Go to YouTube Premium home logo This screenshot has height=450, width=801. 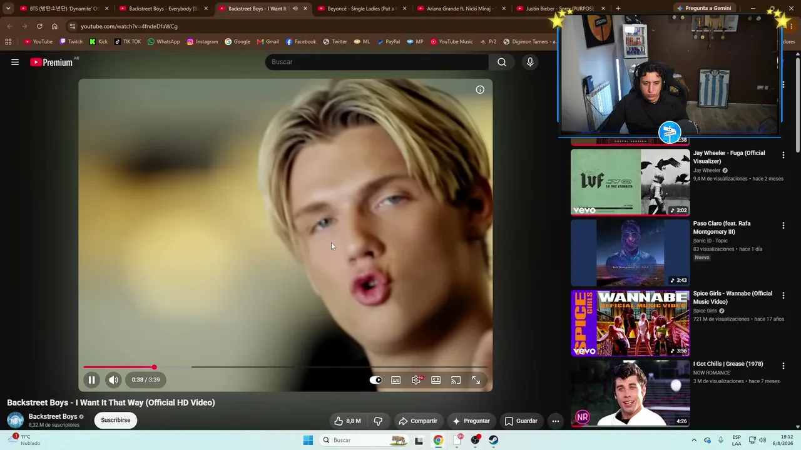(x=51, y=62)
